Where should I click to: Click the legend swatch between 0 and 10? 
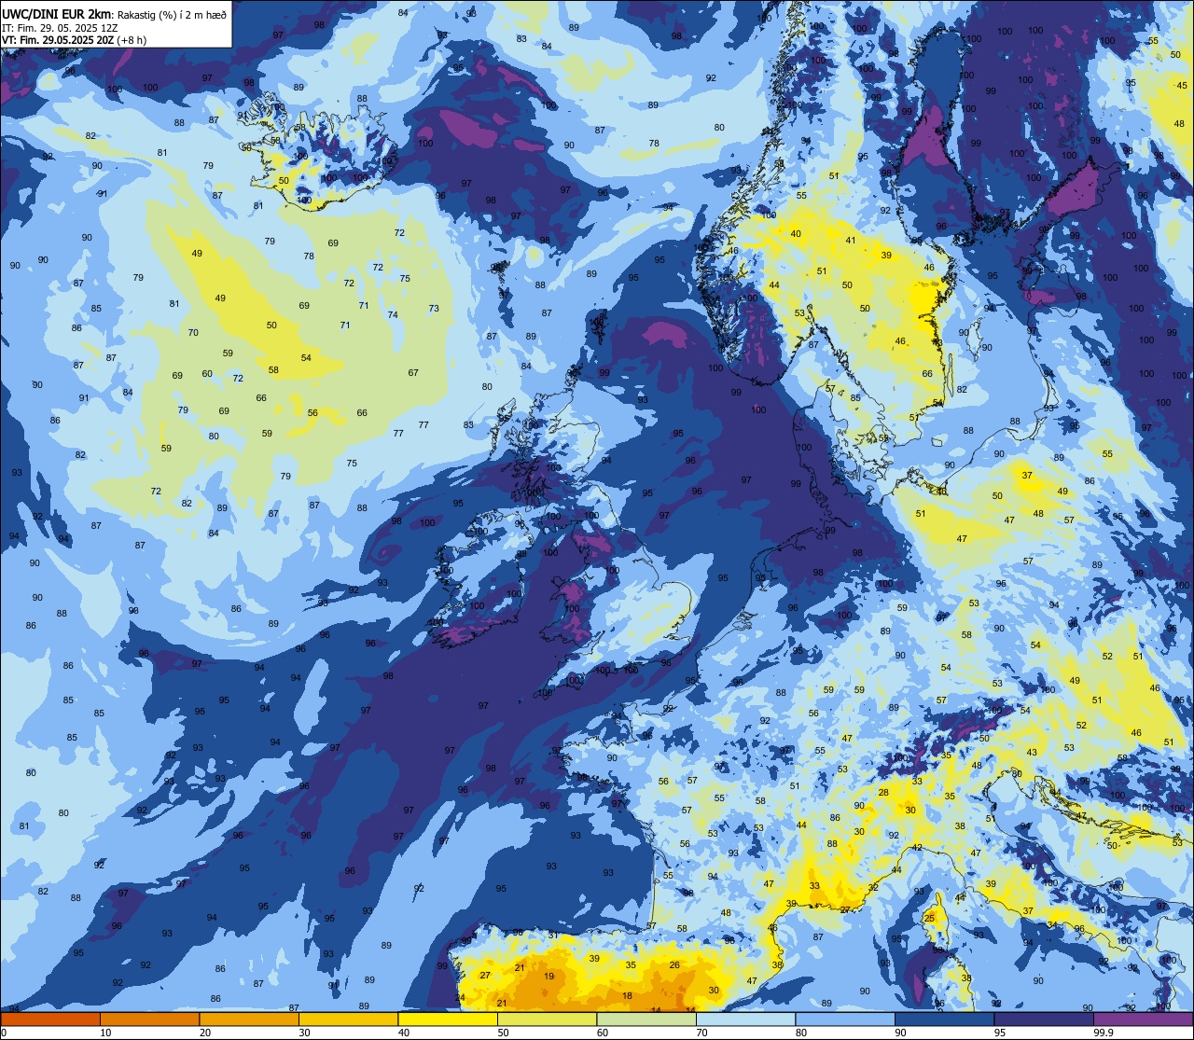pyautogui.click(x=50, y=1019)
